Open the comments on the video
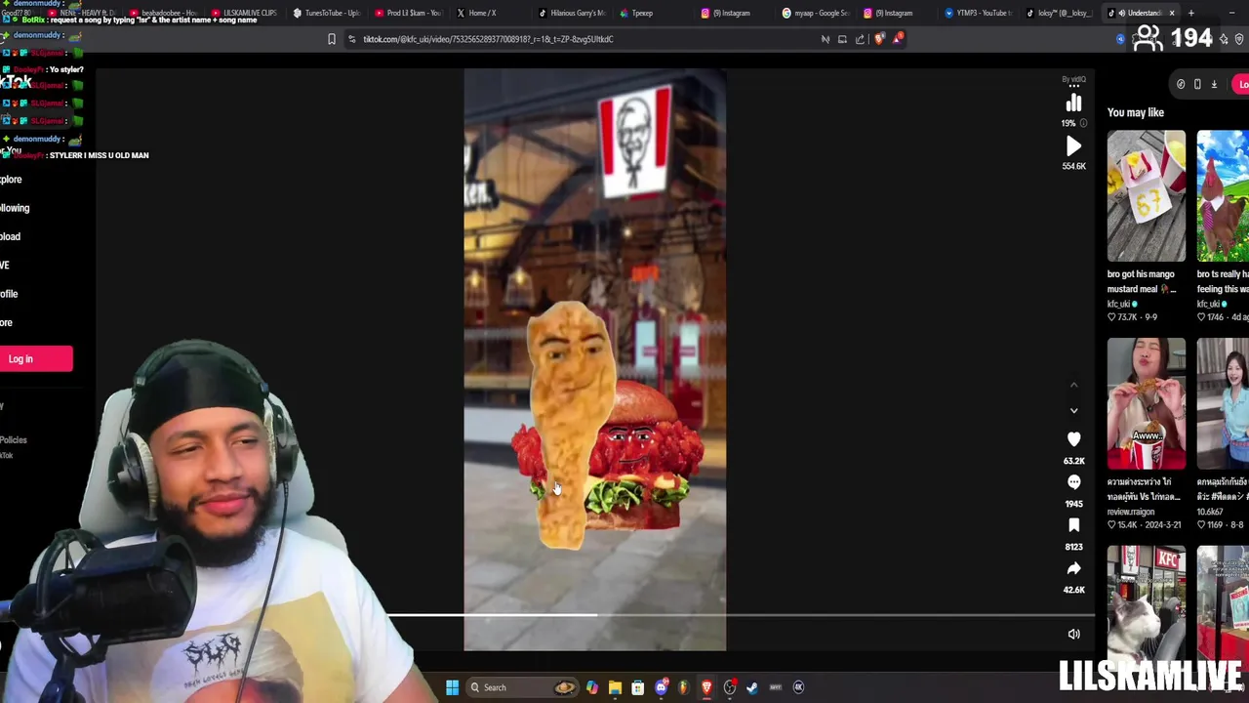 [1073, 482]
